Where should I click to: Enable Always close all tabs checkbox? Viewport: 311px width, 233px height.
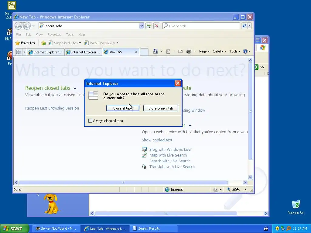point(90,120)
